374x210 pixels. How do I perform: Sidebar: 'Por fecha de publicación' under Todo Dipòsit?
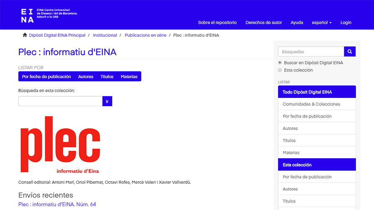click(x=317, y=116)
